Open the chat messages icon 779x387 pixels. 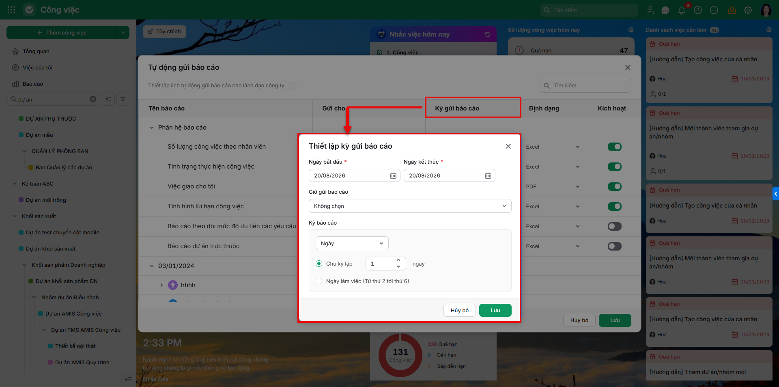pyautogui.click(x=665, y=10)
